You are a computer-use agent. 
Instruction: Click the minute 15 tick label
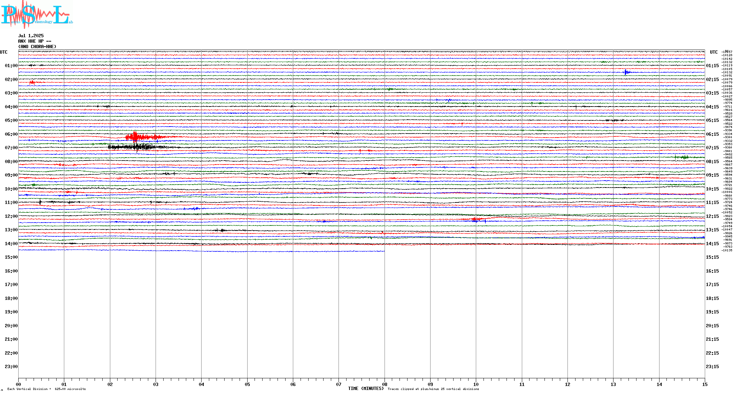coord(705,384)
